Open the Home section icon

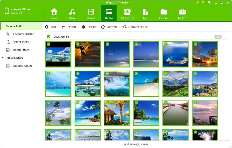tap(54, 12)
